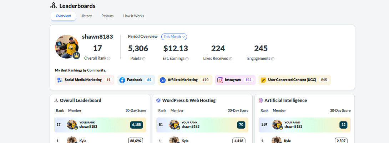Click the Affiliate Marketing #10 ranking badge
This screenshot has width=389, height=143.
pyautogui.click(x=185, y=80)
